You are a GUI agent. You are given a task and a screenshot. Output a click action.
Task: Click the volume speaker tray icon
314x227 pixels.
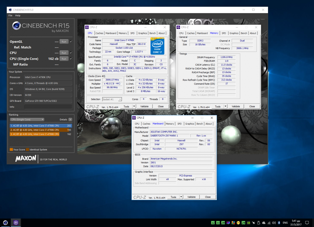tap(274, 223)
